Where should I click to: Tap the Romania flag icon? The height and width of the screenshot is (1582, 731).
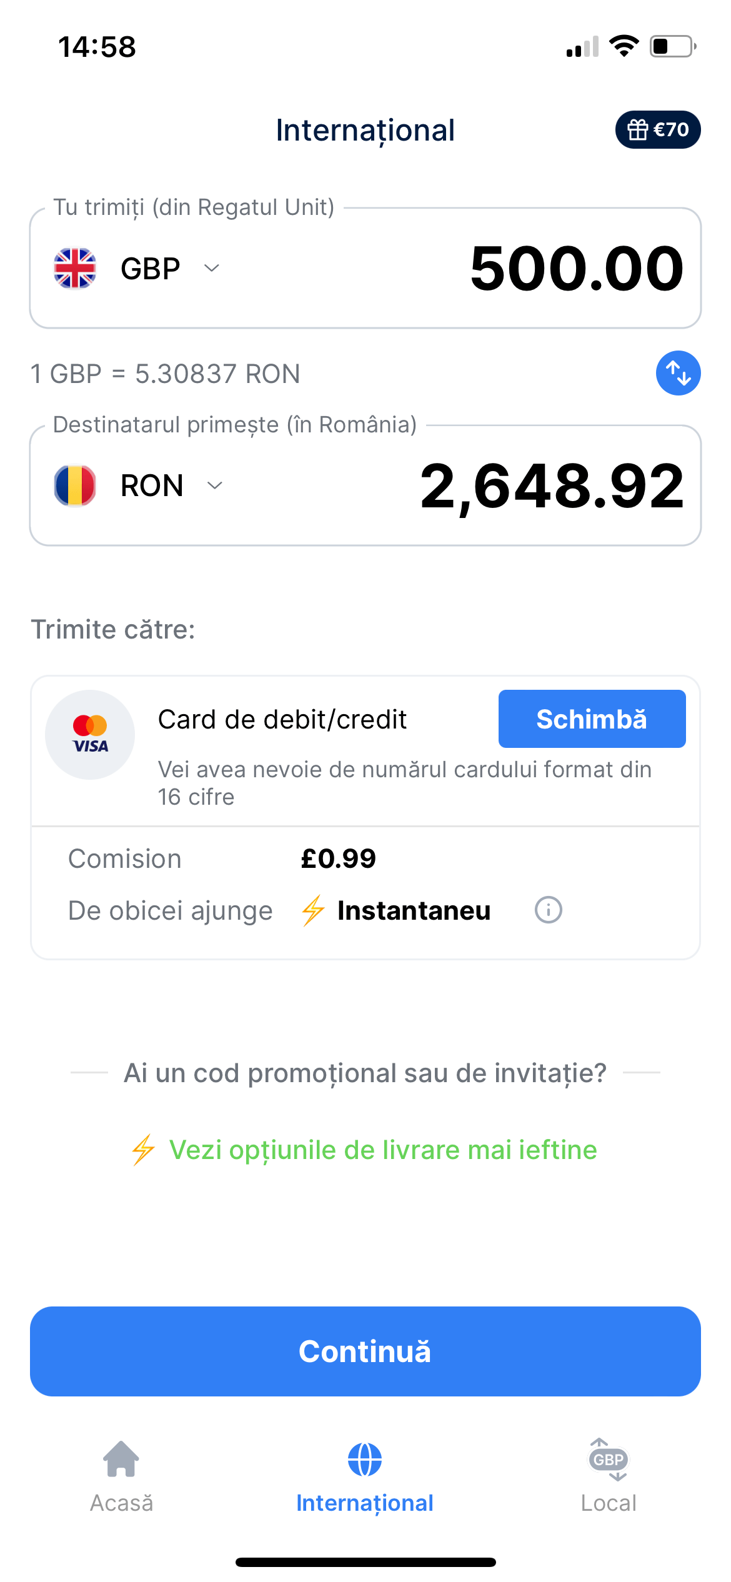[x=75, y=485]
